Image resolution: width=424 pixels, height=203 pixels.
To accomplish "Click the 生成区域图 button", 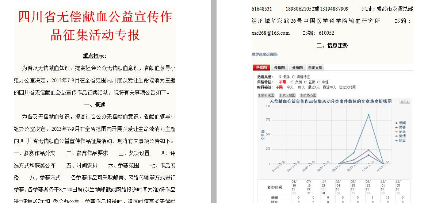I will click(x=287, y=95).
